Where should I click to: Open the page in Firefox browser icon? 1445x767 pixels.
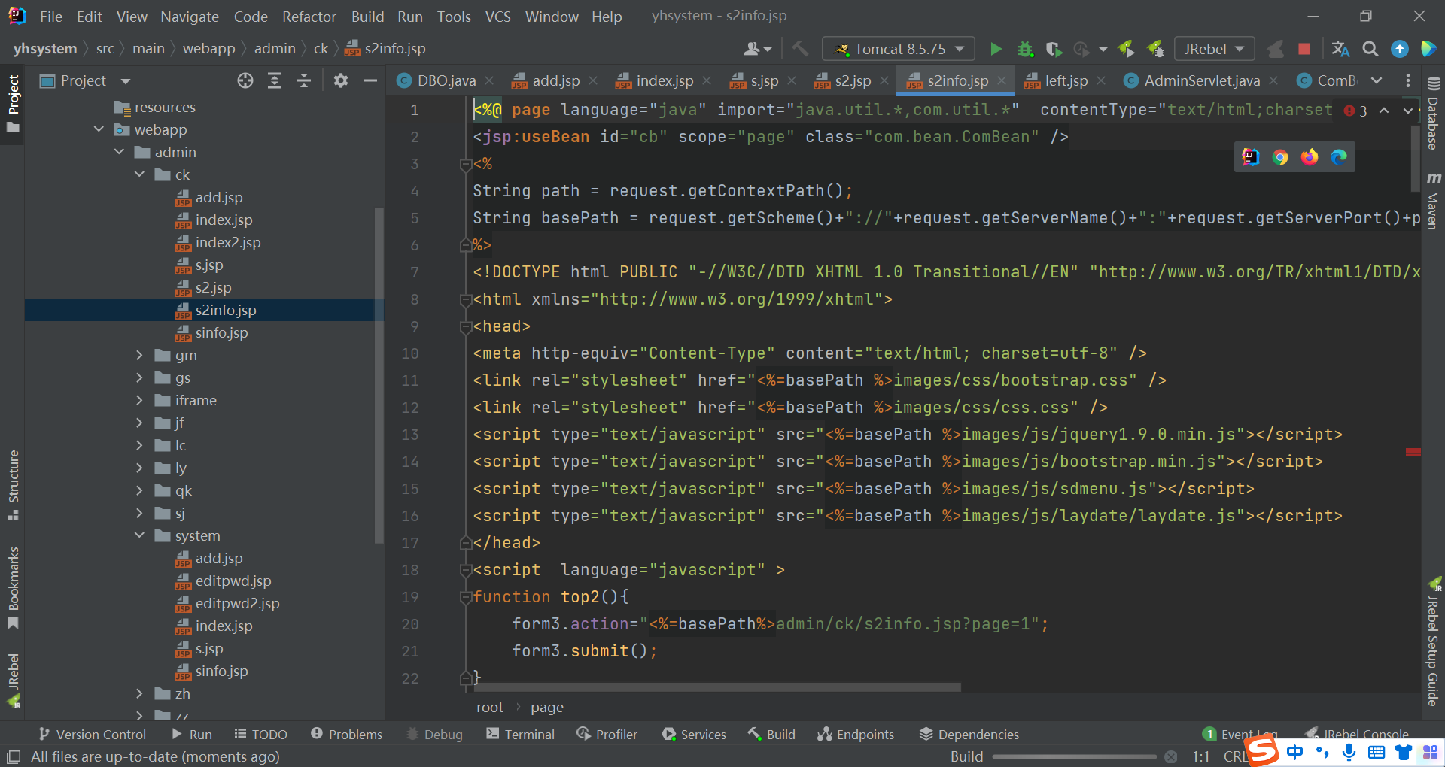[1310, 157]
